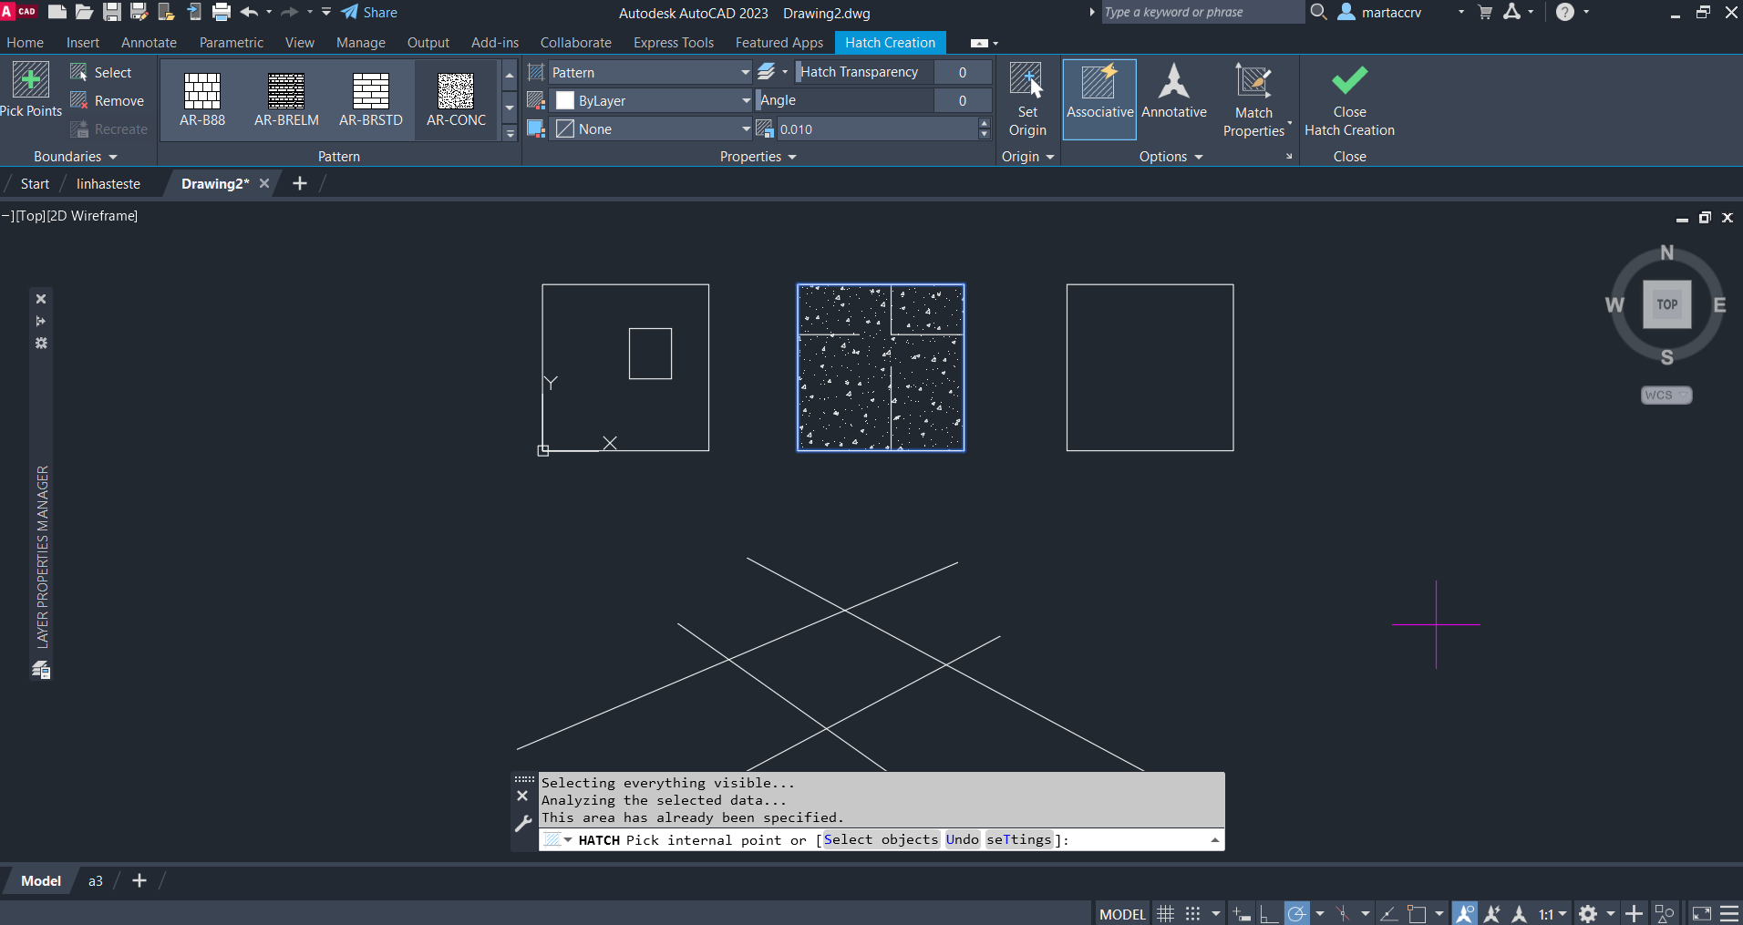Screen dimensions: 1743x925
Task: Click the Pick Points boundary tool
Action: pos(31,89)
